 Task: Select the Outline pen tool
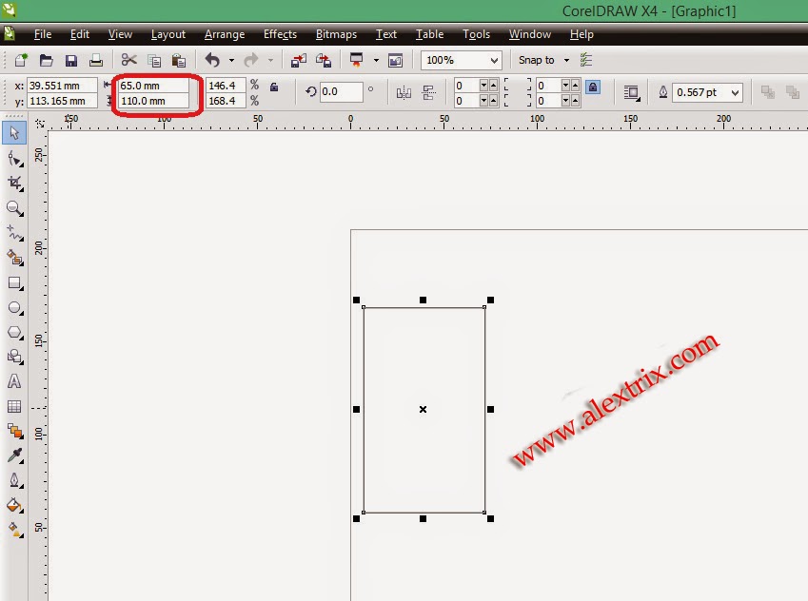pyautogui.click(x=15, y=480)
